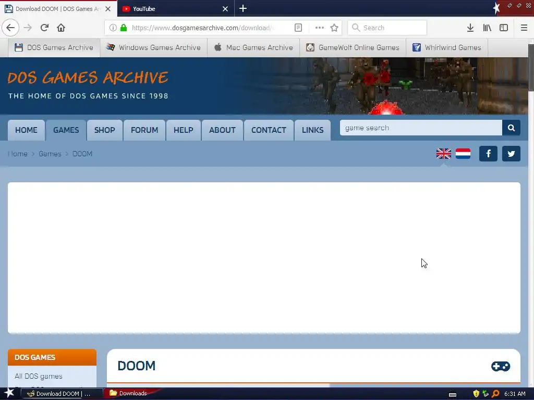Open the yellow shield tray icon
This screenshot has width=534, height=400.
pyautogui.click(x=476, y=394)
